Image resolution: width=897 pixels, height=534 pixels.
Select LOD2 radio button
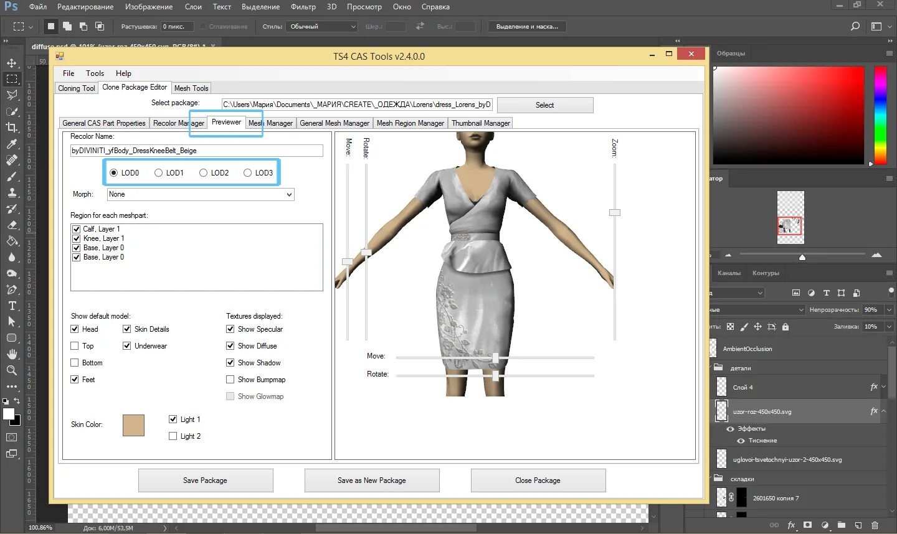pyautogui.click(x=203, y=173)
